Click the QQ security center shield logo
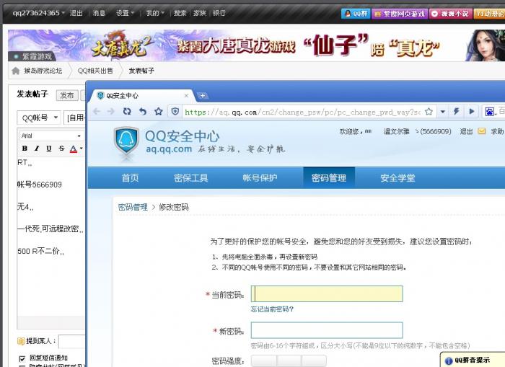This screenshot has height=367, width=505. [x=126, y=142]
